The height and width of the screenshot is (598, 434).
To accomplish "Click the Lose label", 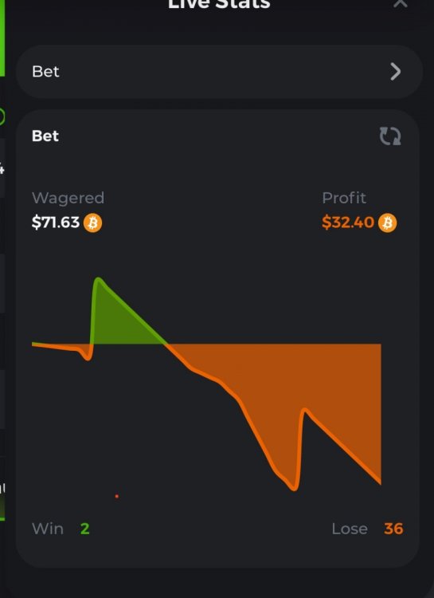I will 350,529.
